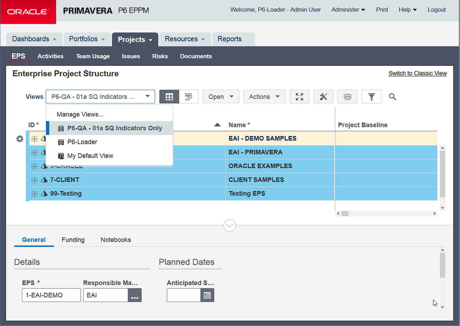Open the Anticipated Start calendar picker
Screen dimensions: 460x326
pos(207,295)
